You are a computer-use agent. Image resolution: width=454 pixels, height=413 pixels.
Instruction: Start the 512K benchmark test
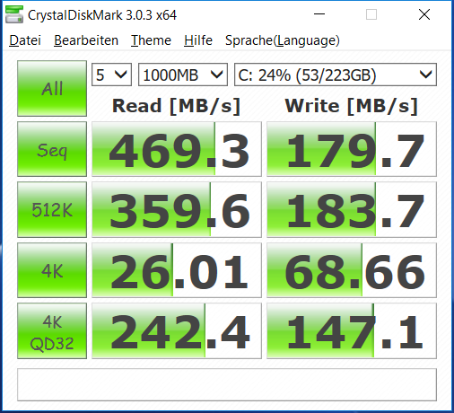(52, 209)
